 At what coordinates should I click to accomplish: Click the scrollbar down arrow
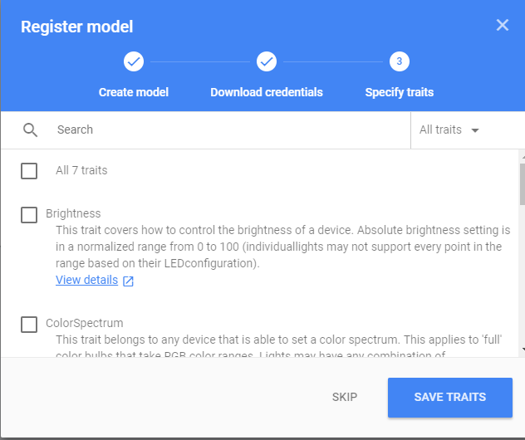point(521,350)
